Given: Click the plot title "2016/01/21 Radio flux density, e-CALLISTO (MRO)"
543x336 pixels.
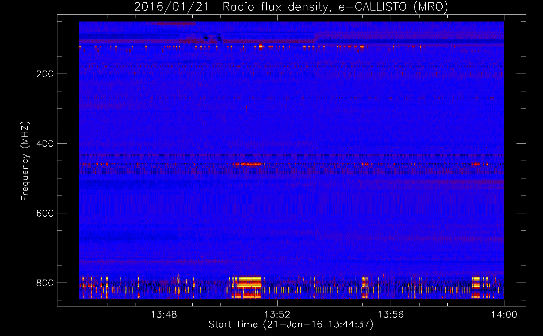Looking at the screenshot, I should (x=291, y=7).
